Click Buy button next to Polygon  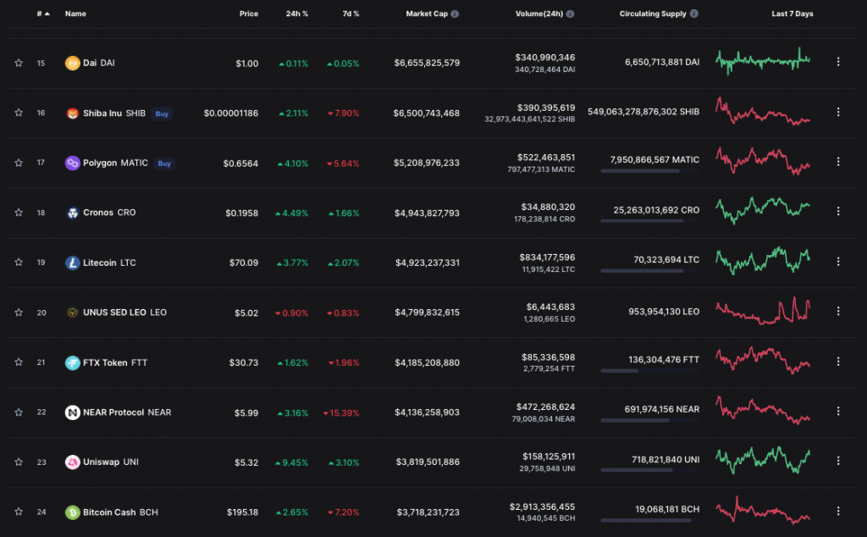(x=164, y=163)
